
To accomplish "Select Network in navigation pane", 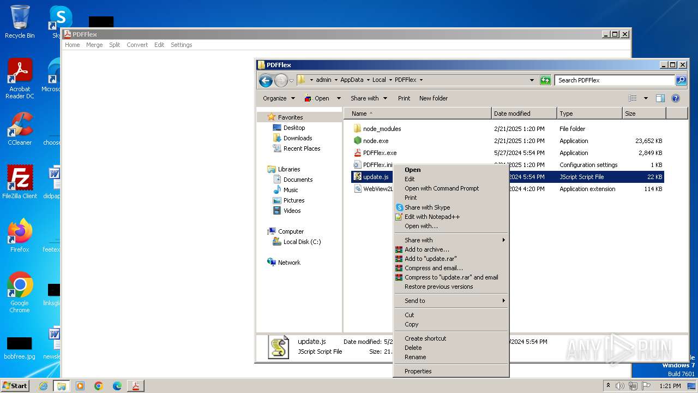I will click(289, 263).
